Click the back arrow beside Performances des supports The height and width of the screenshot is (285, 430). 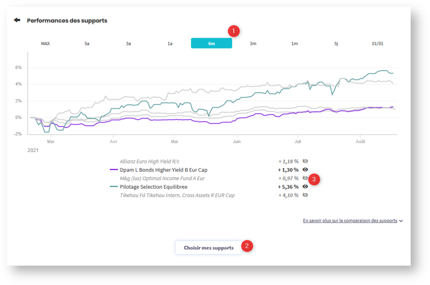click(x=17, y=20)
